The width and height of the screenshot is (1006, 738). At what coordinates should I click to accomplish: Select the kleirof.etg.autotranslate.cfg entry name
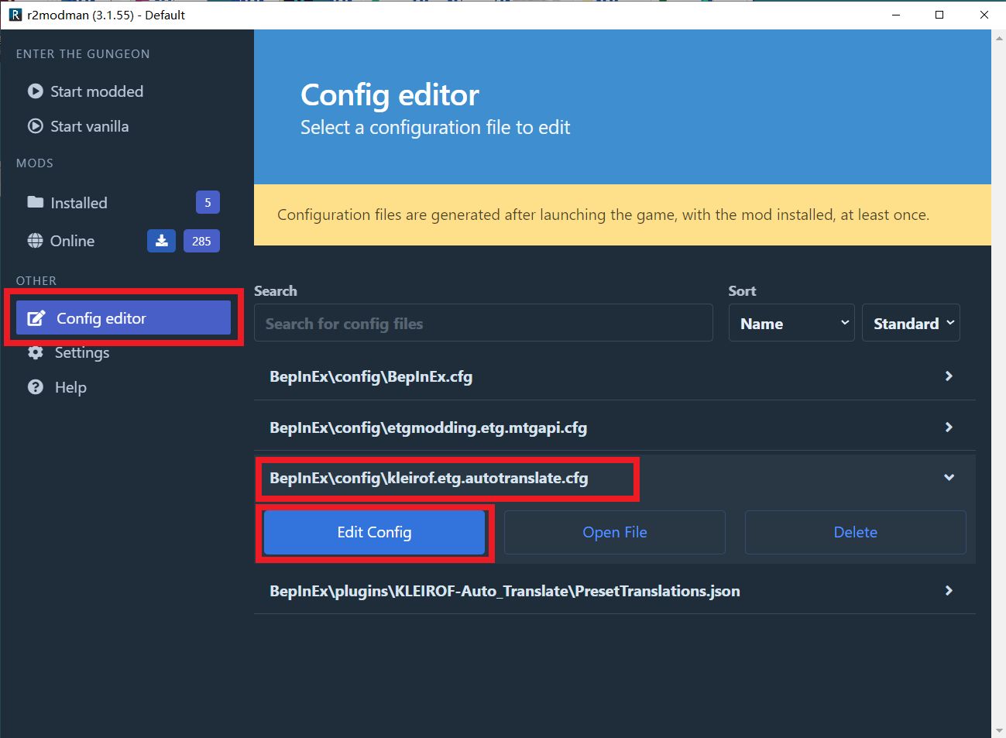pyautogui.click(x=428, y=478)
